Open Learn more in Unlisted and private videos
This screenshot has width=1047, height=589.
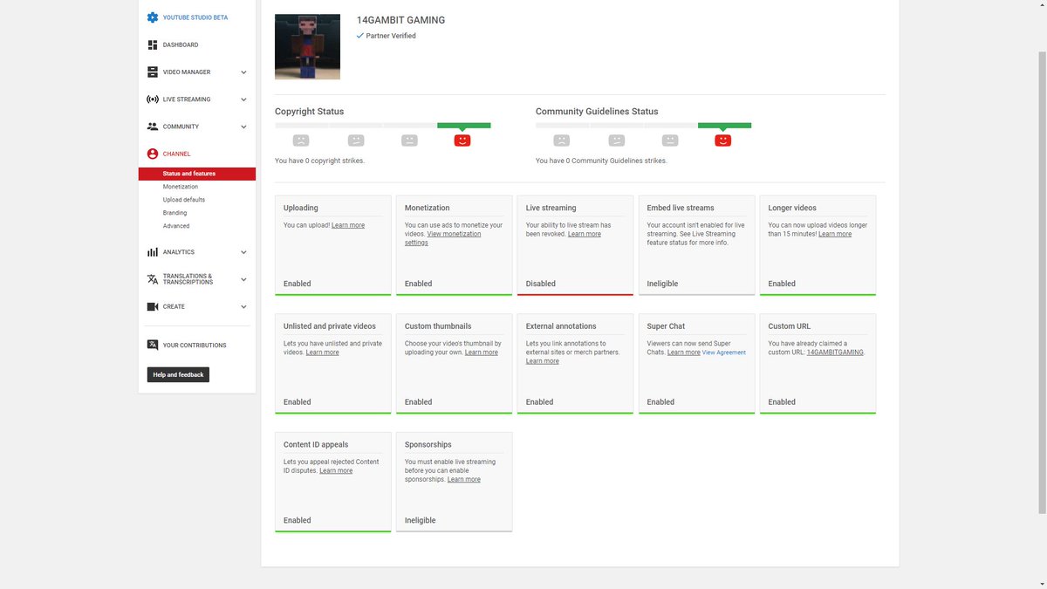click(x=322, y=353)
